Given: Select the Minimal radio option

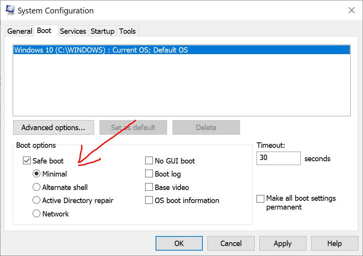Looking at the screenshot, I should [x=36, y=173].
